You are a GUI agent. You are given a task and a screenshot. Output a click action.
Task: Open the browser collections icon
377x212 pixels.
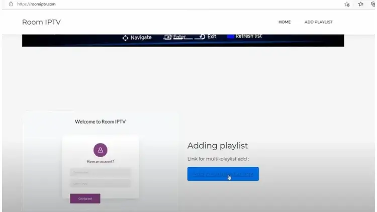373,4
